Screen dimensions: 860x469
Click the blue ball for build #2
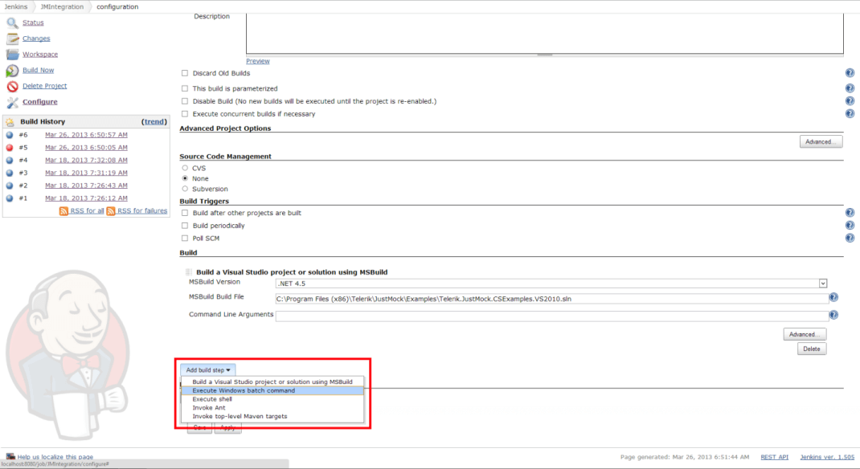click(x=10, y=186)
